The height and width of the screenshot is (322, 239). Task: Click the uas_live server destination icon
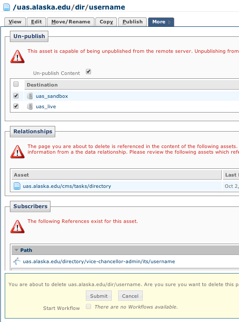30,106
